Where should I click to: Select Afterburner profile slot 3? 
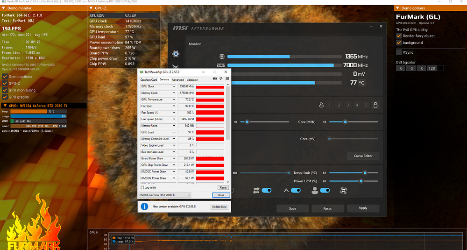pyautogui.click(x=347, y=105)
